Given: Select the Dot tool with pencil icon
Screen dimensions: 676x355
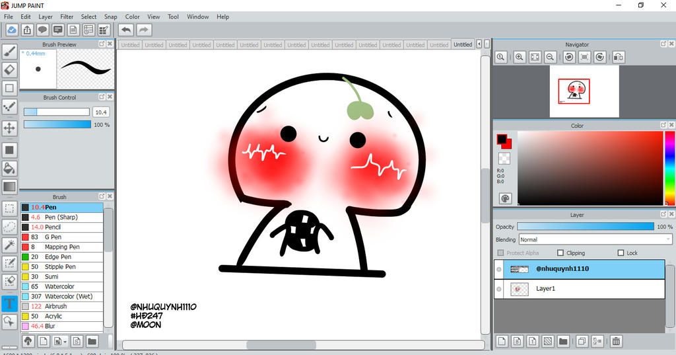Looking at the screenshot, I should [x=9, y=106].
